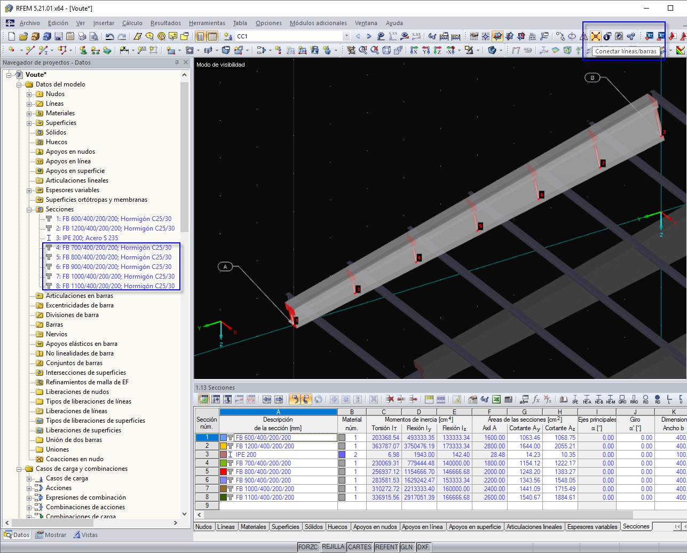This screenshot has height=553, width=687.
Task: Click the Connect lines/members (Conectar líneas/barras) icon
Action: (595, 36)
